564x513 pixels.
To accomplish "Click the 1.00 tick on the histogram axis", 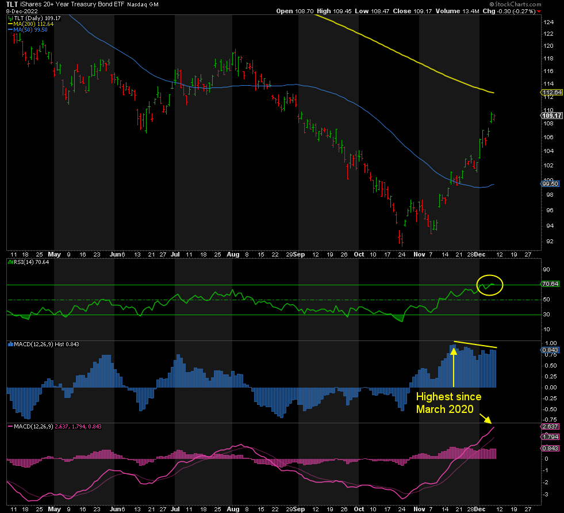I will tap(550, 343).
